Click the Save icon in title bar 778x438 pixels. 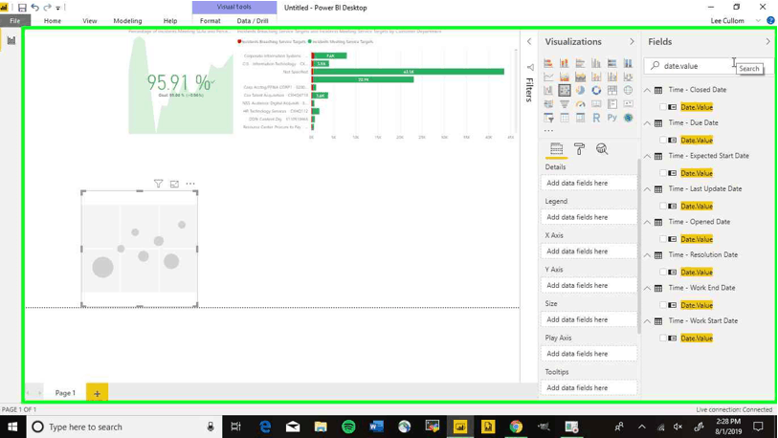pos(22,8)
